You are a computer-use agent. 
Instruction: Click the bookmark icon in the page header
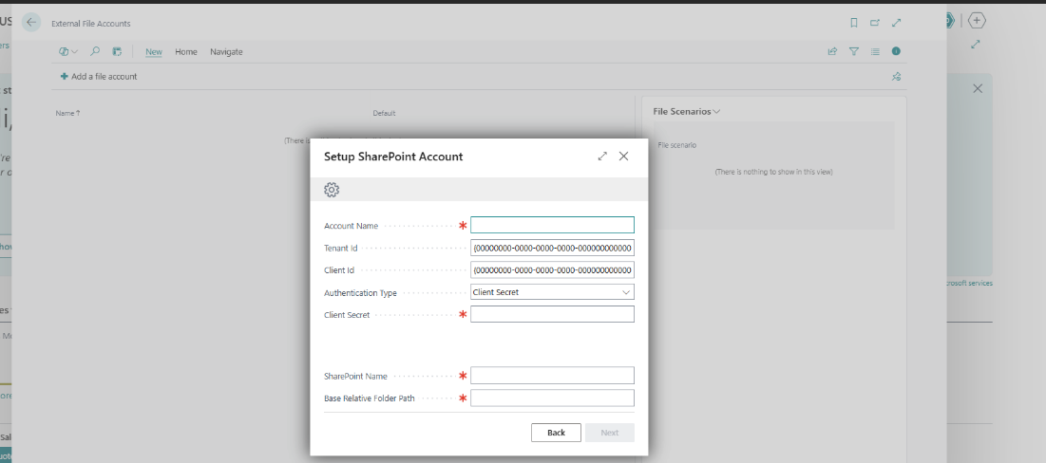pos(854,23)
